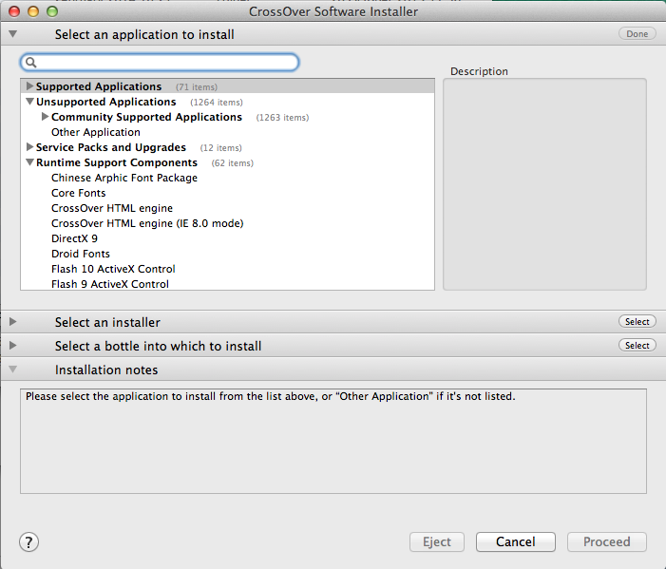Click 'Community Supported Applications' label
666x569 pixels.
(146, 117)
